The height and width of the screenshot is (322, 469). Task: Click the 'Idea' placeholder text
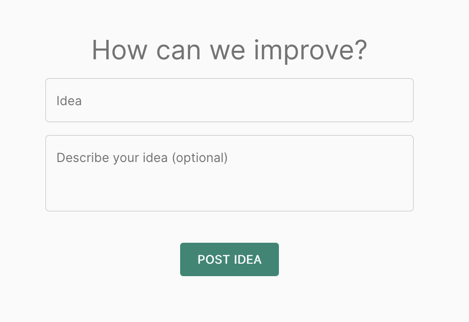pyautogui.click(x=69, y=101)
